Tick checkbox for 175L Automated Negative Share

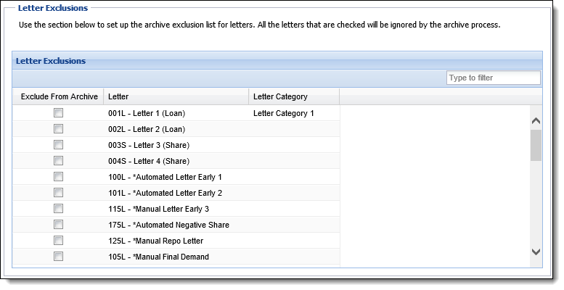point(58,224)
